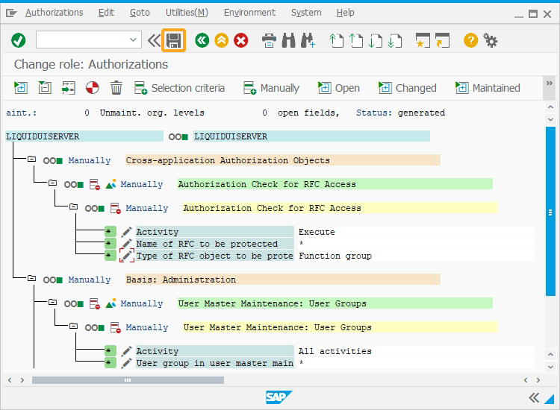Click the Manually toolbar button
Image resolution: width=560 pixels, height=410 pixels.
[271, 88]
